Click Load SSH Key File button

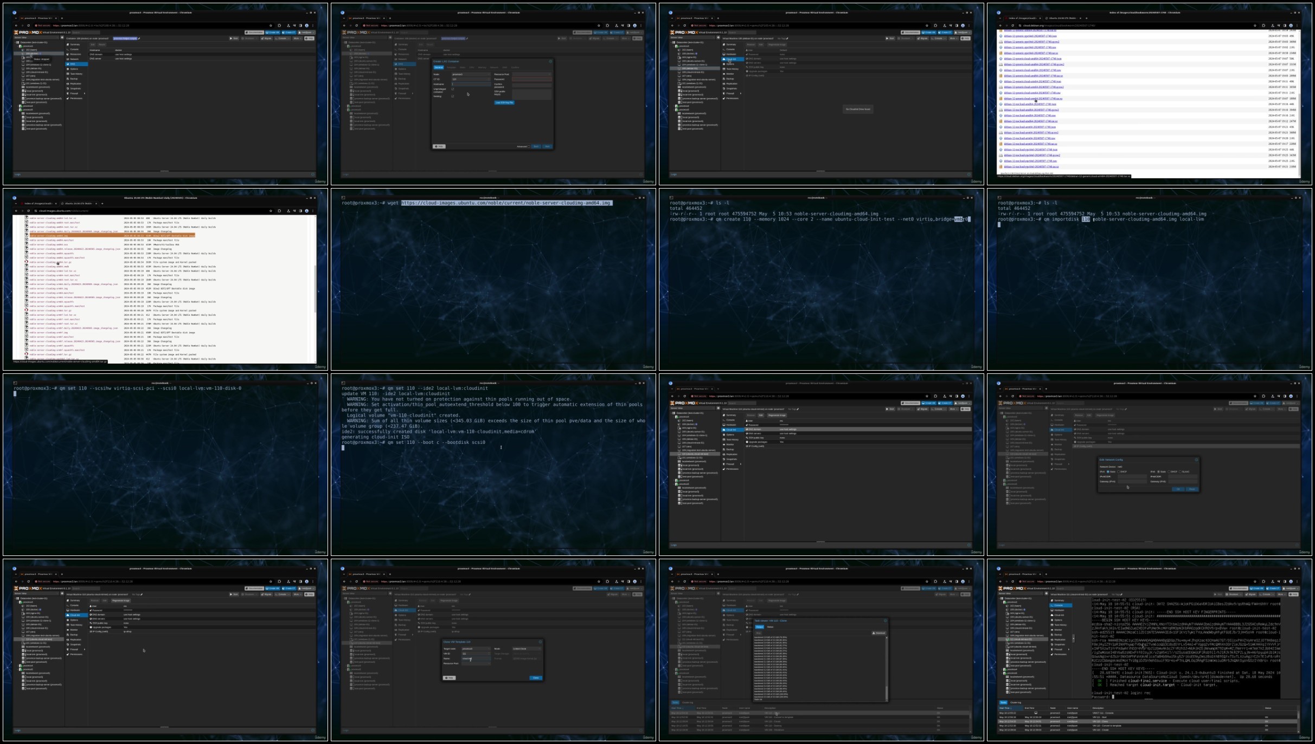click(x=504, y=102)
